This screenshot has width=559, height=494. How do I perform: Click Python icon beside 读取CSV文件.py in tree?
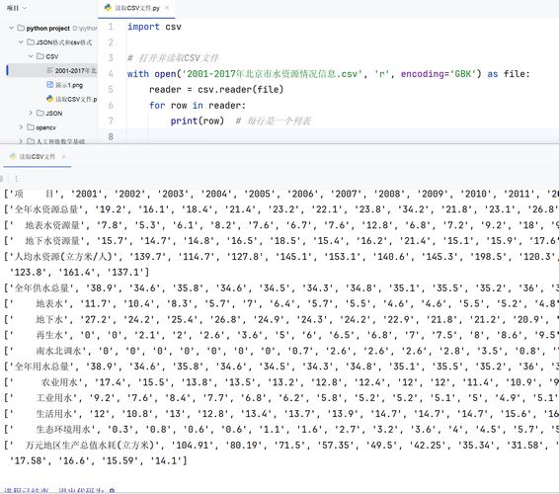(x=50, y=99)
